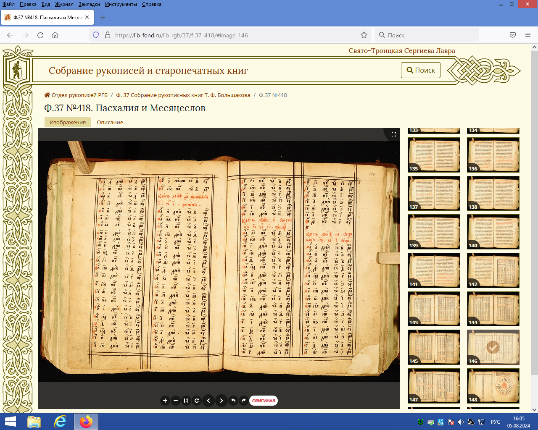The width and height of the screenshot is (538, 430).
Task: Go to previous manuscript image
Action: [x=208, y=401]
